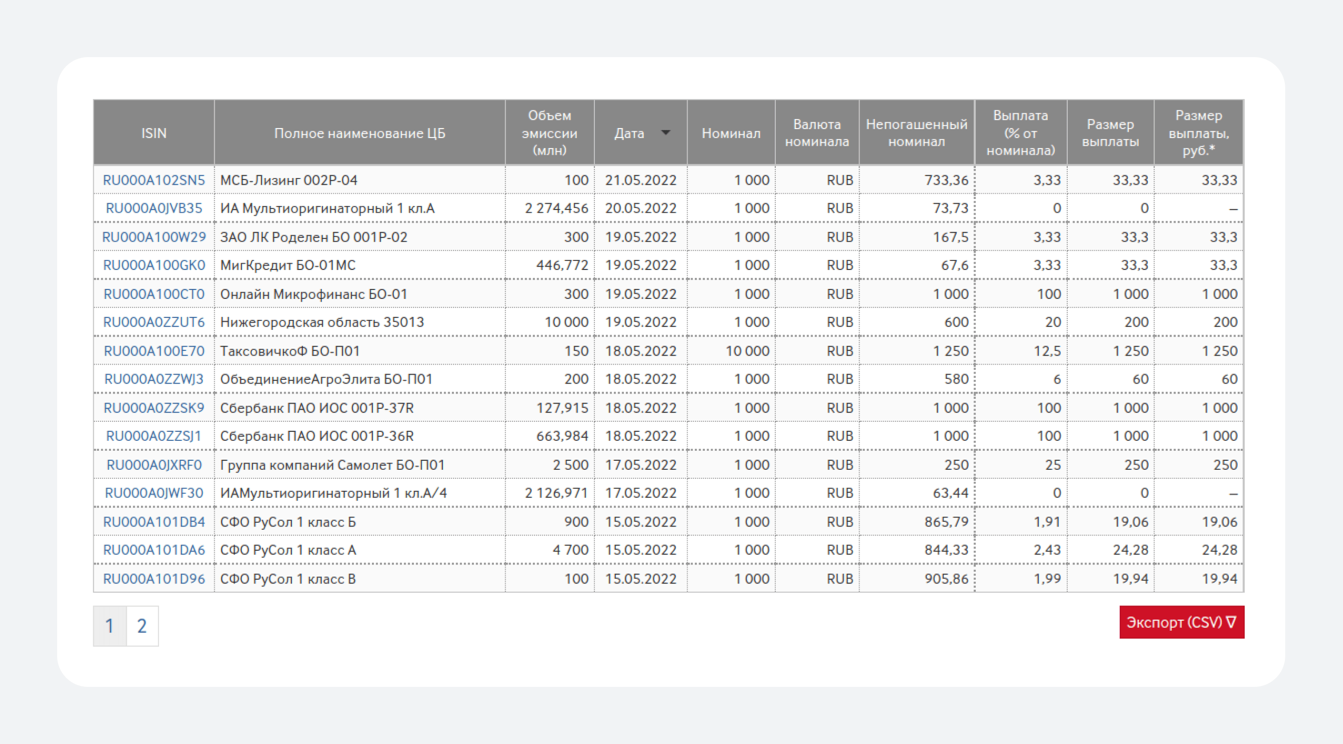Viewport: 1343px width, 744px height.
Task: Click the Валюта номинала column header
Action: point(817,133)
